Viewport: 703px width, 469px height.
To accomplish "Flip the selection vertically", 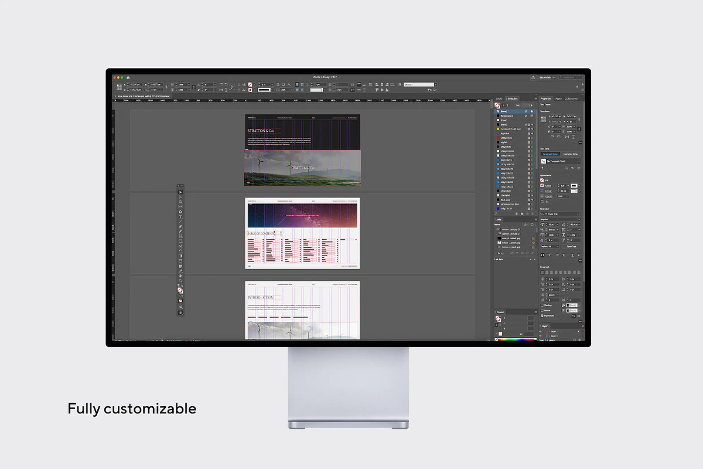I will pos(574,137).
